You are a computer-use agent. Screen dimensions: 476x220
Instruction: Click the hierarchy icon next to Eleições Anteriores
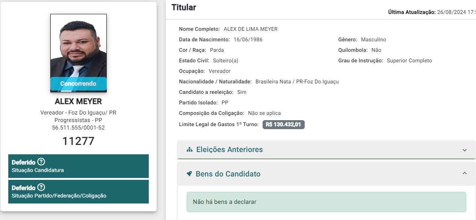click(x=190, y=150)
